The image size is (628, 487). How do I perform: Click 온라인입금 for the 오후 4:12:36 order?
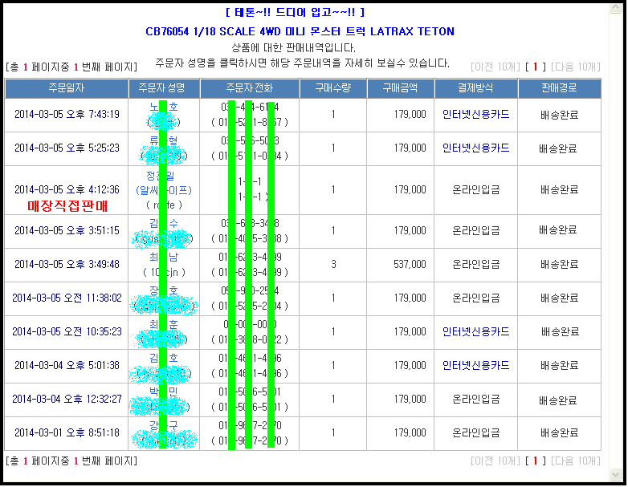(475, 189)
